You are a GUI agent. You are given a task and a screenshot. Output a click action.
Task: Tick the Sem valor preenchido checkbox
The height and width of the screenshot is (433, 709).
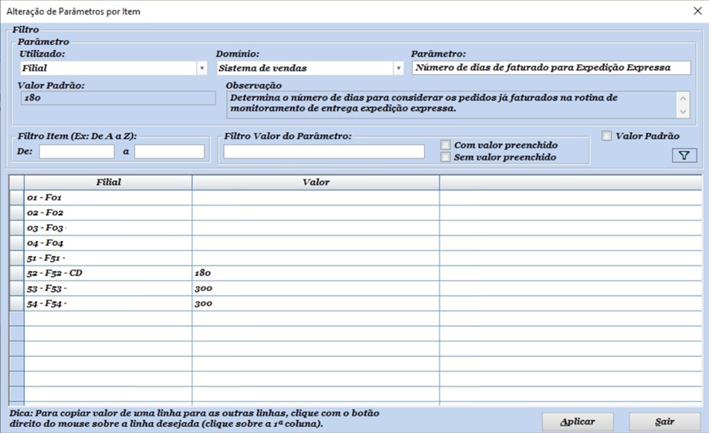click(x=446, y=157)
